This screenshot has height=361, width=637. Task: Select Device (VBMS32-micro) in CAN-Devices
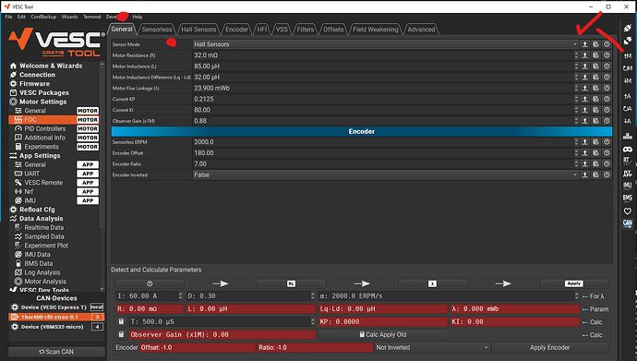(56, 327)
